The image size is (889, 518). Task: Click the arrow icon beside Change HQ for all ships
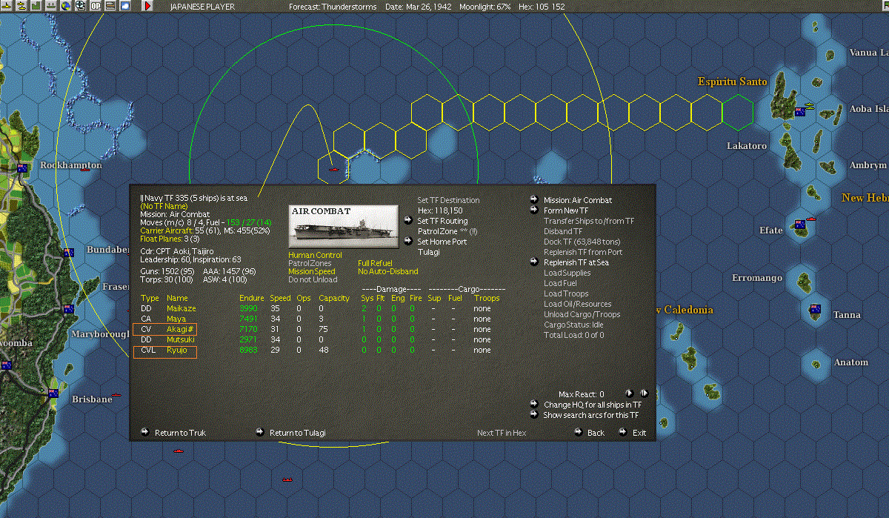(x=533, y=405)
